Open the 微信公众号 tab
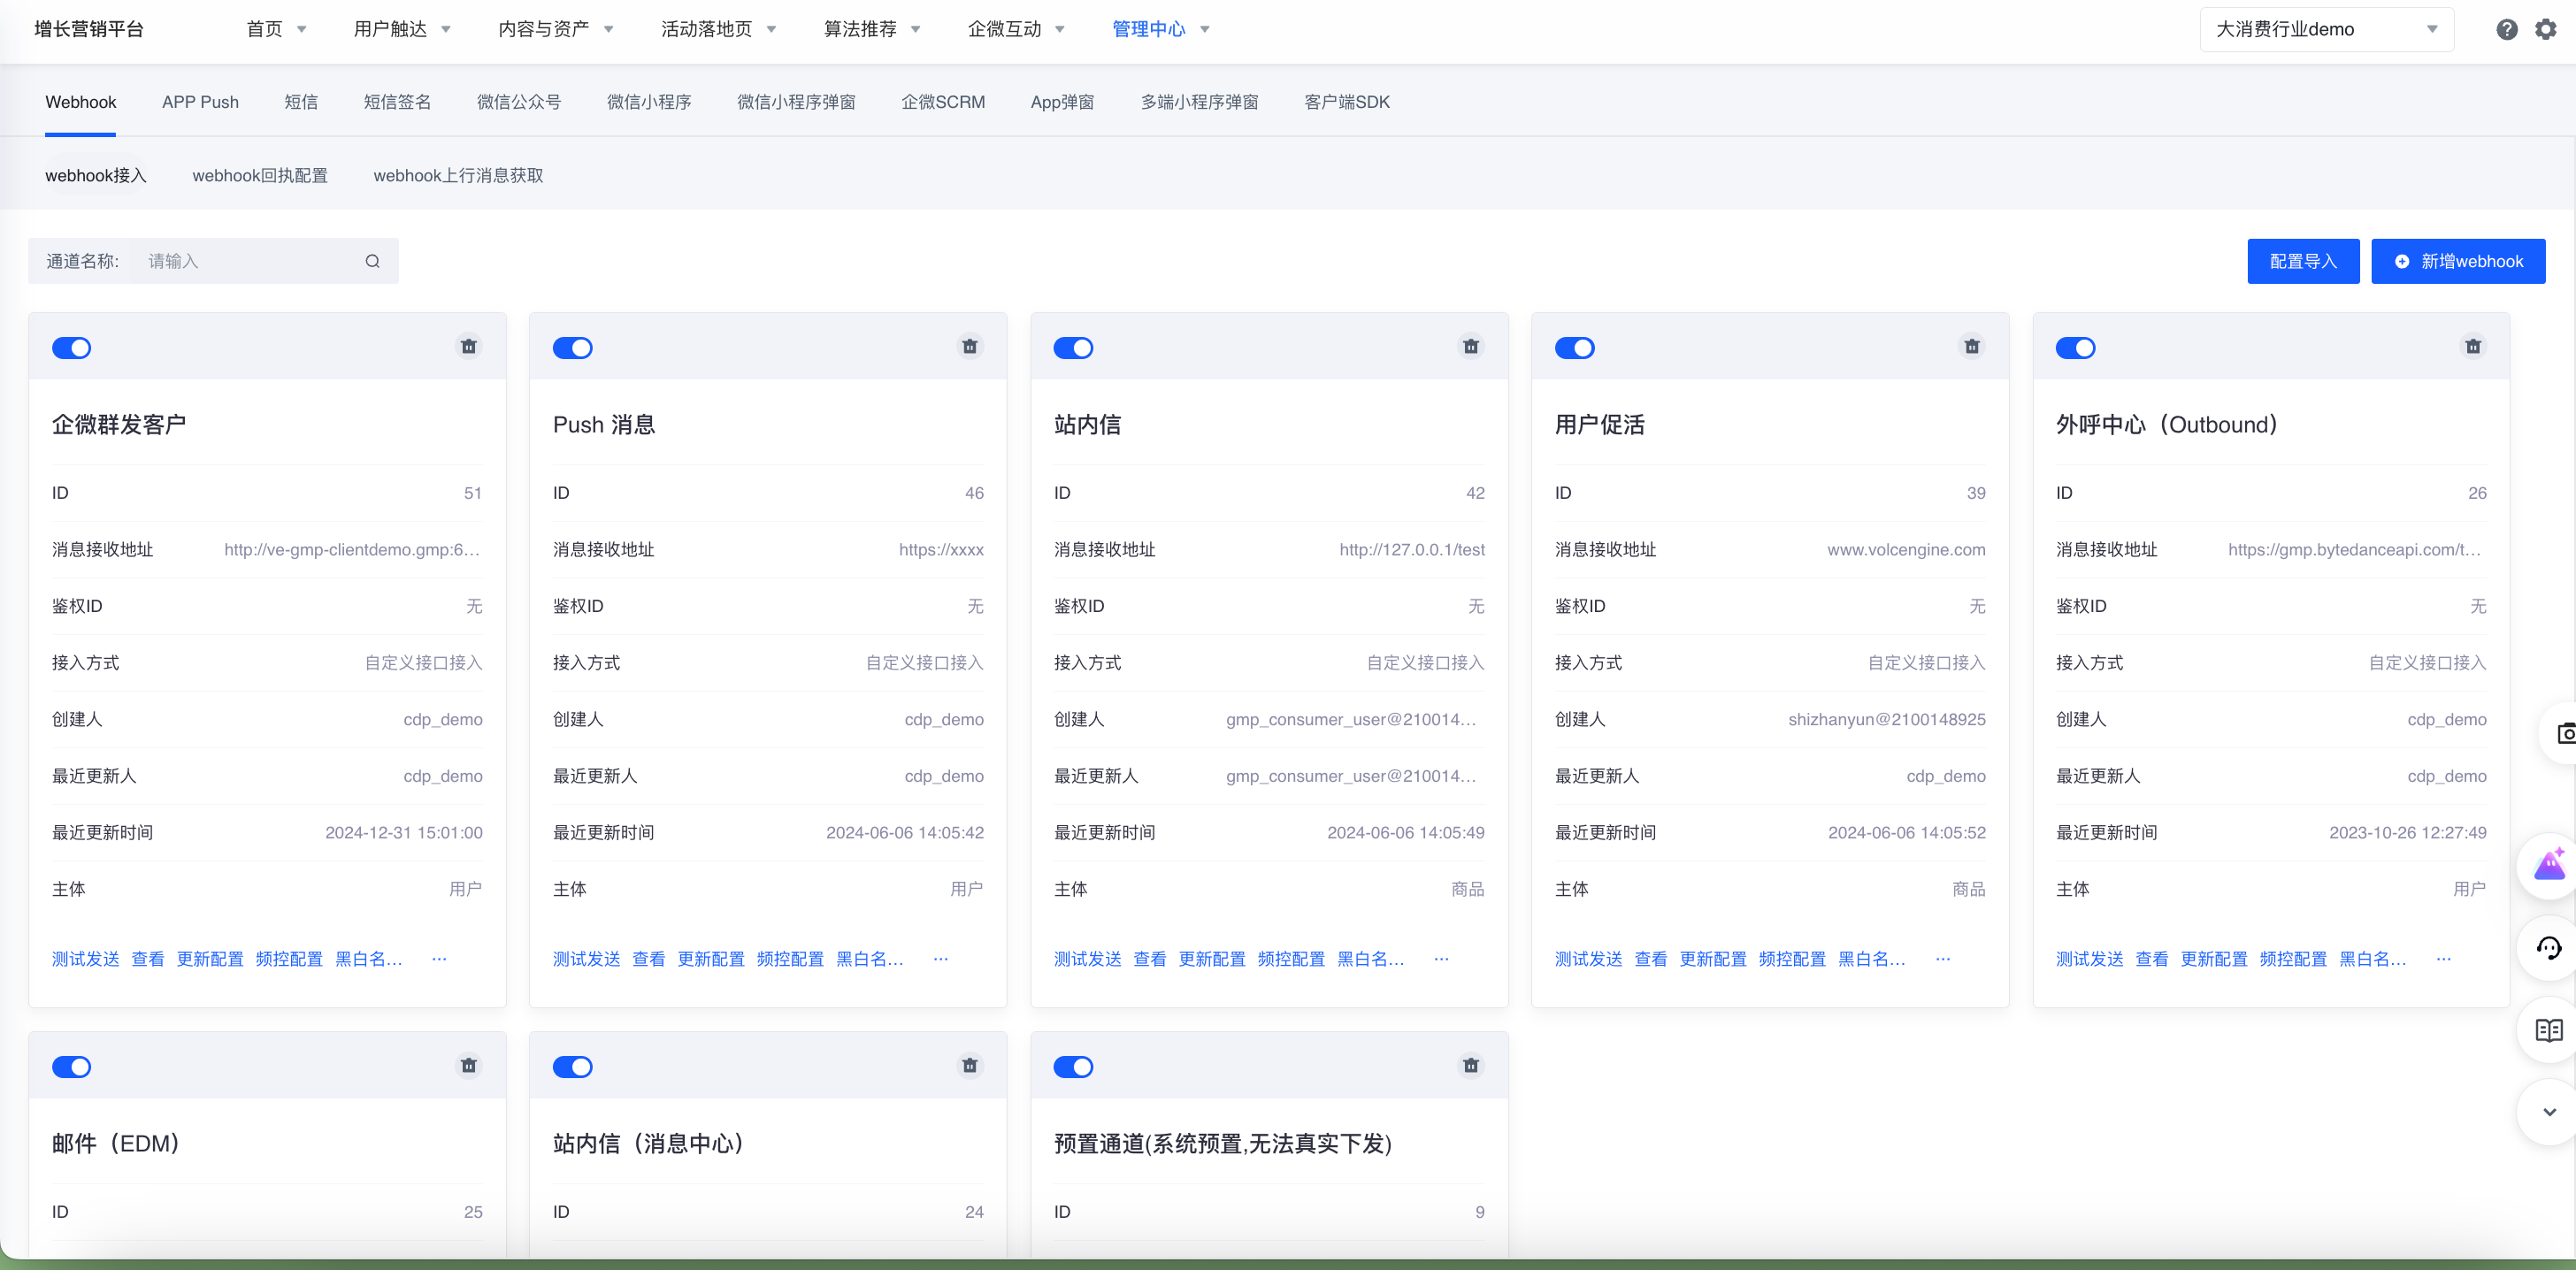Image resolution: width=2576 pixels, height=1270 pixels. pyautogui.click(x=518, y=102)
